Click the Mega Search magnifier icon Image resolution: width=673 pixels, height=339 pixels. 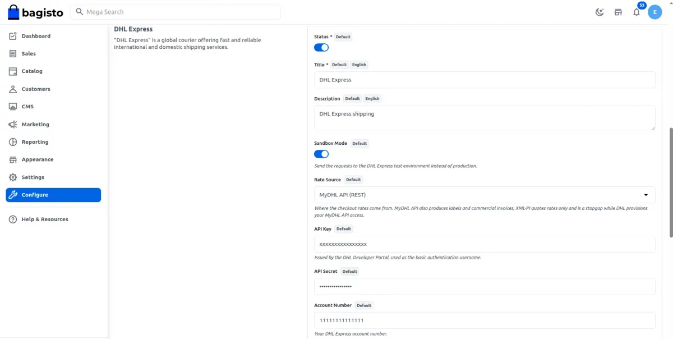[80, 12]
